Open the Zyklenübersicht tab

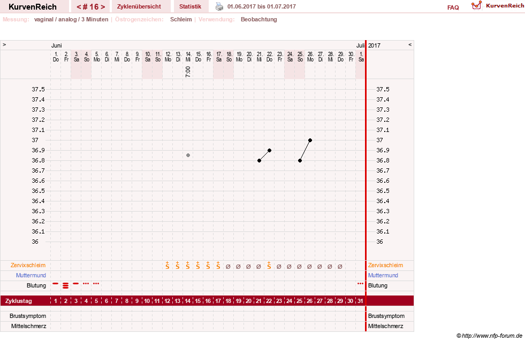pyautogui.click(x=139, y=6)
